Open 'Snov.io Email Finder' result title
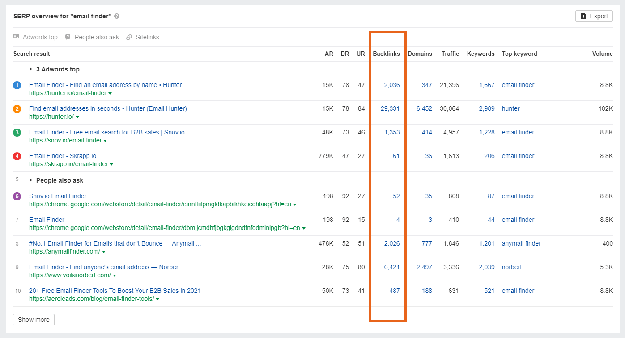Image resolution: width=625 pixels, height=338 pixels. [x=58, y=196]
